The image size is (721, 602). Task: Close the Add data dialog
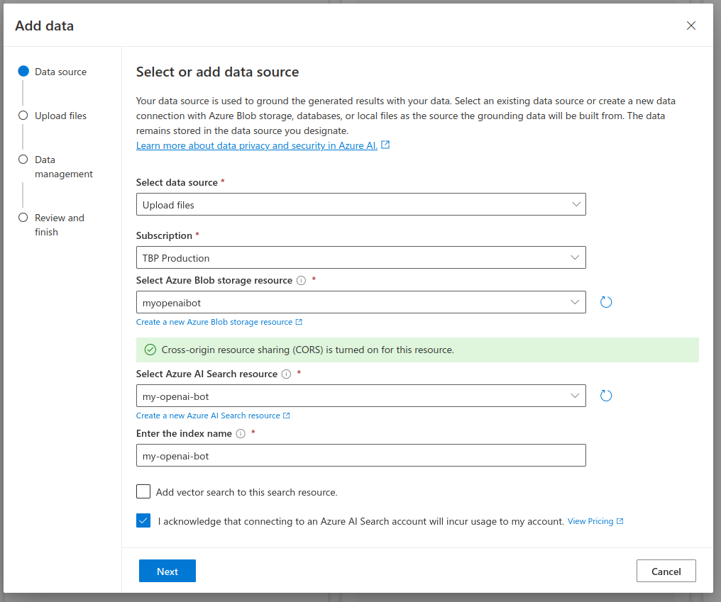(691, 26)
